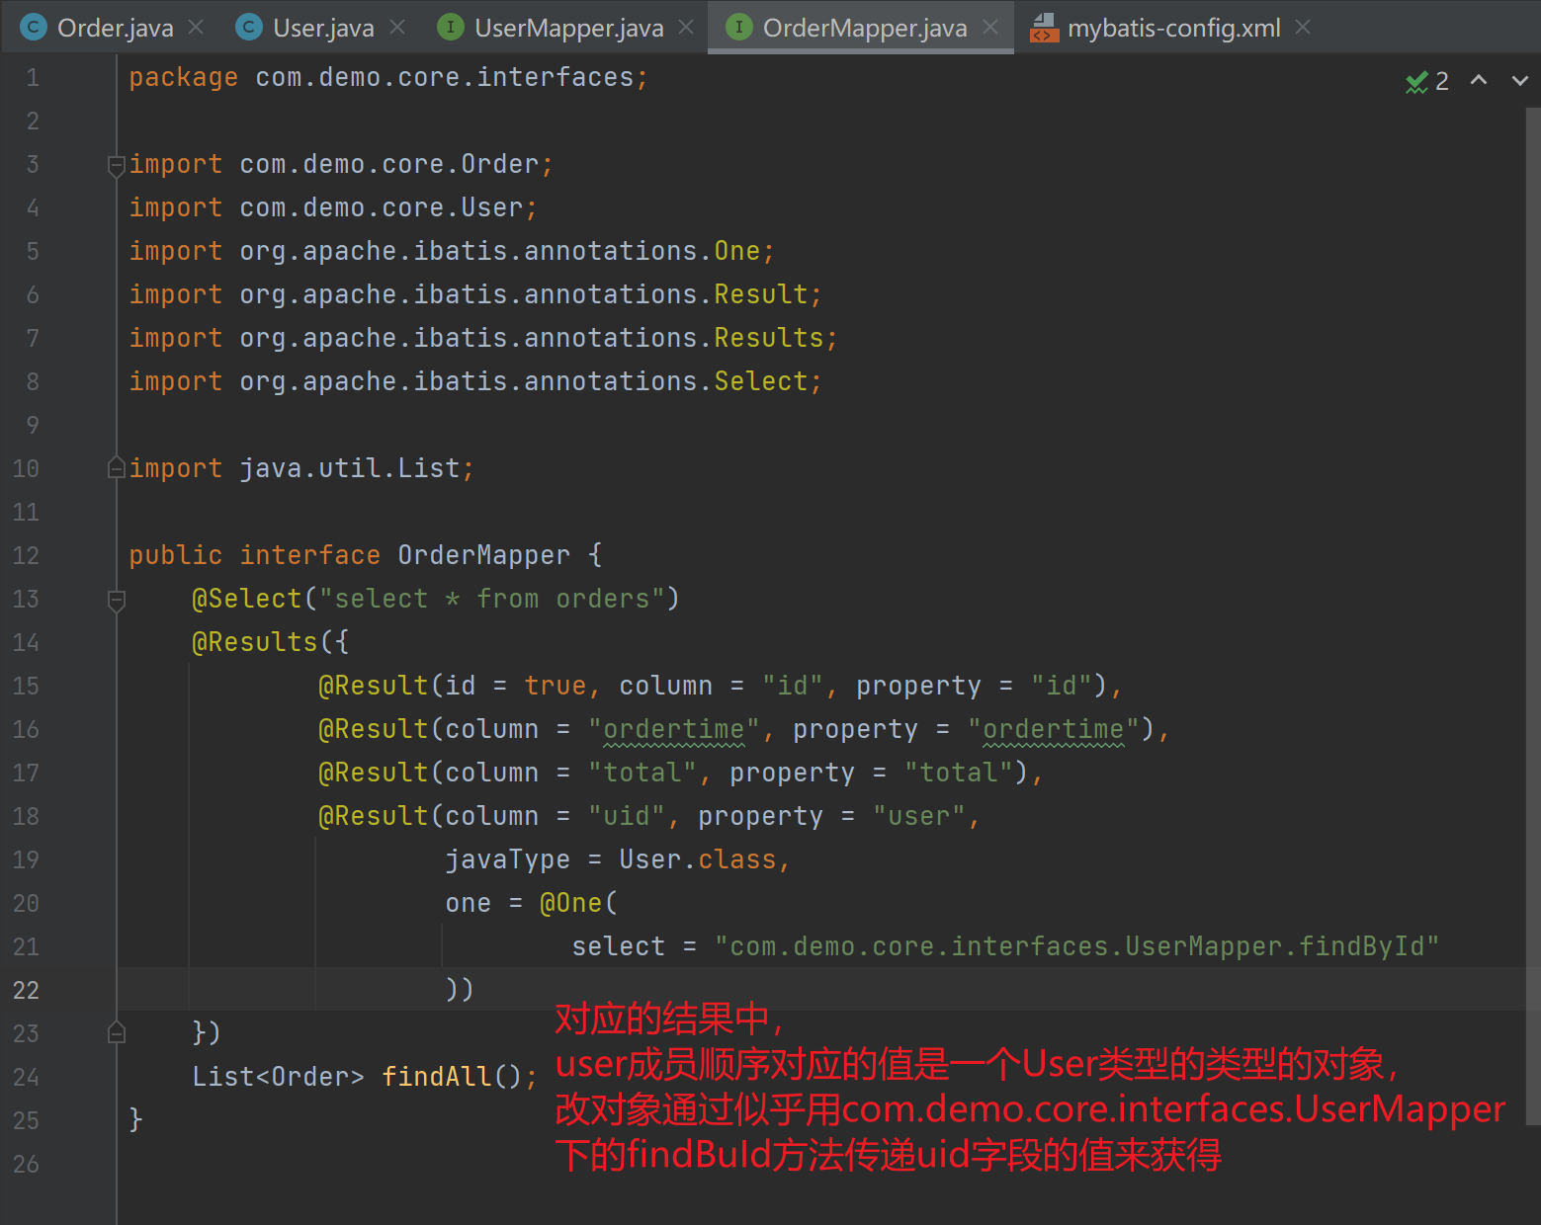Click the List<Order> return type
Image resolution: width=1541 pixels, height=1225 pixels.
point(278,1077)
